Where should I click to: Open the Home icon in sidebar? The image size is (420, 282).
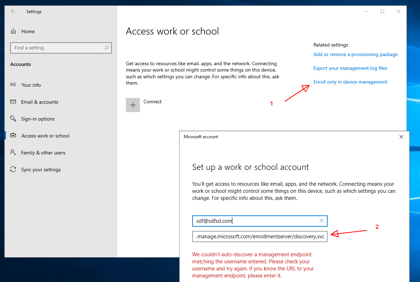click(x=13, y=31)
